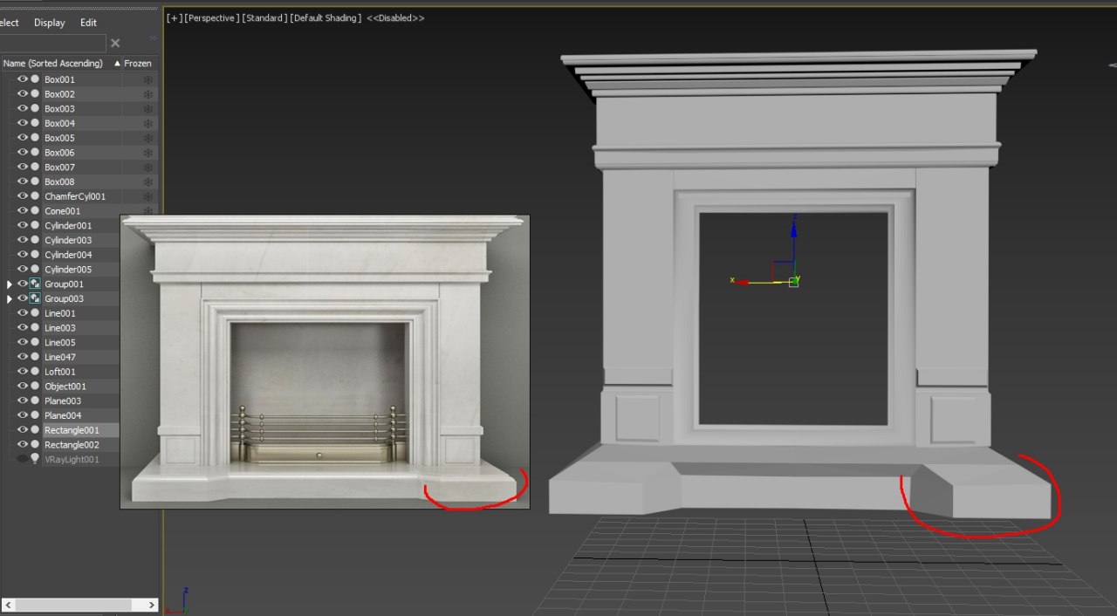1117x616 pixels.
Task: Toggle frozen snowflake for Box008
Action: pyautogui.click(x=147, y=181)
